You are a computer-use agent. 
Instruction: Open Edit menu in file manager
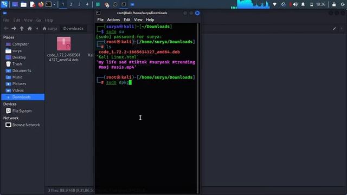pyautogui.click(x=17, y=20)
